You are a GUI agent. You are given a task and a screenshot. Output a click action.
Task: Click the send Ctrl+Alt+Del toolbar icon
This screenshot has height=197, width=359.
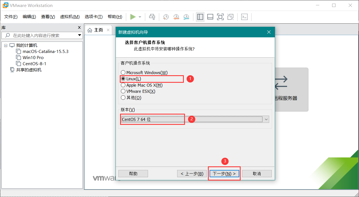click(152, 17)
